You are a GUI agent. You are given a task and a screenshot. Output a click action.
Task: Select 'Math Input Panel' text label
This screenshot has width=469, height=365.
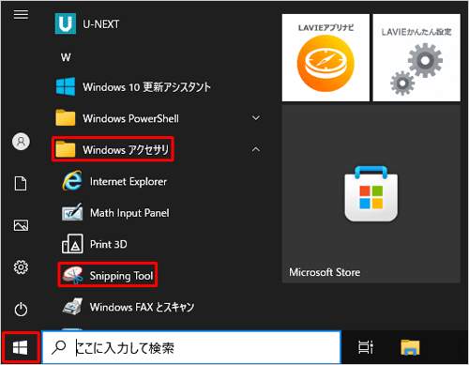129,213
